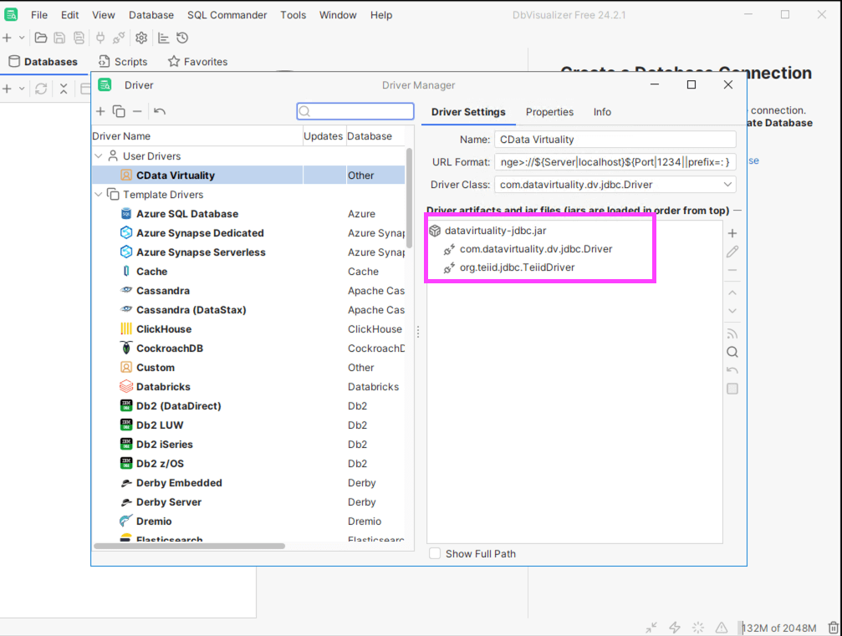
Task: Click the SQL history clock icon in toolbar
Action: (182, 38)
